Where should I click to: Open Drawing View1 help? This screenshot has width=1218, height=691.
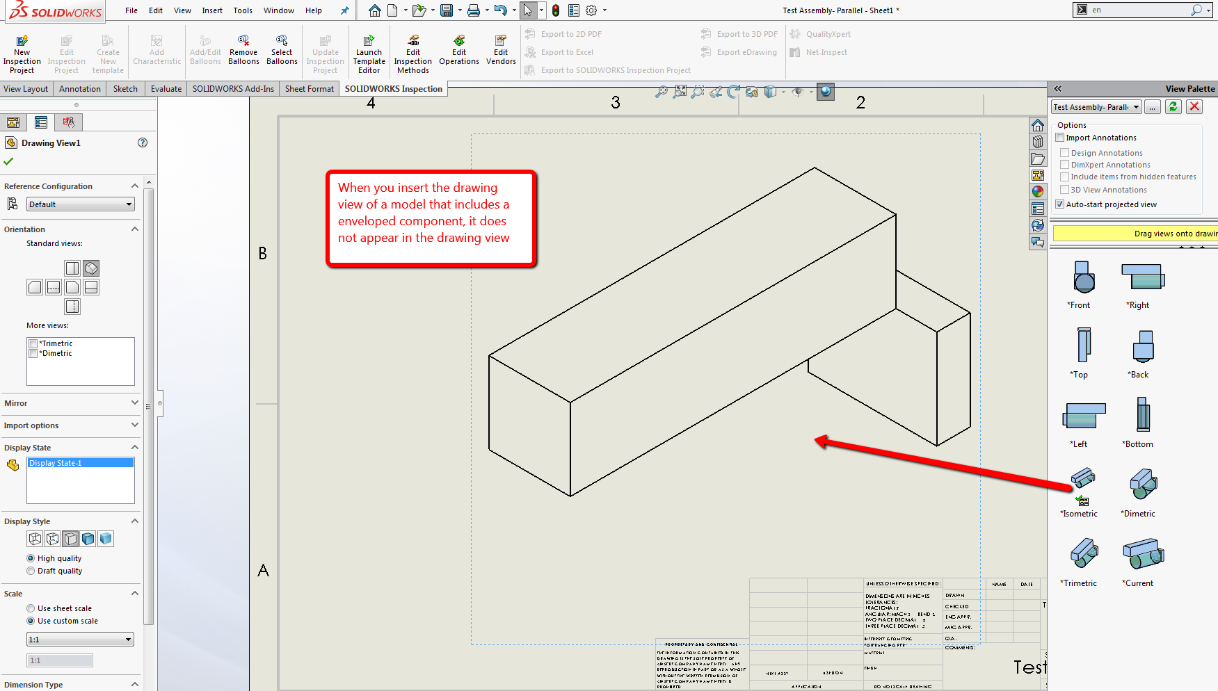(x=143, y=143)
